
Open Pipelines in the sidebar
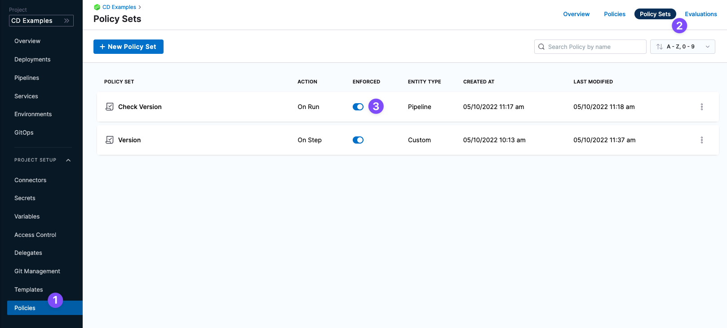(27, 78)
